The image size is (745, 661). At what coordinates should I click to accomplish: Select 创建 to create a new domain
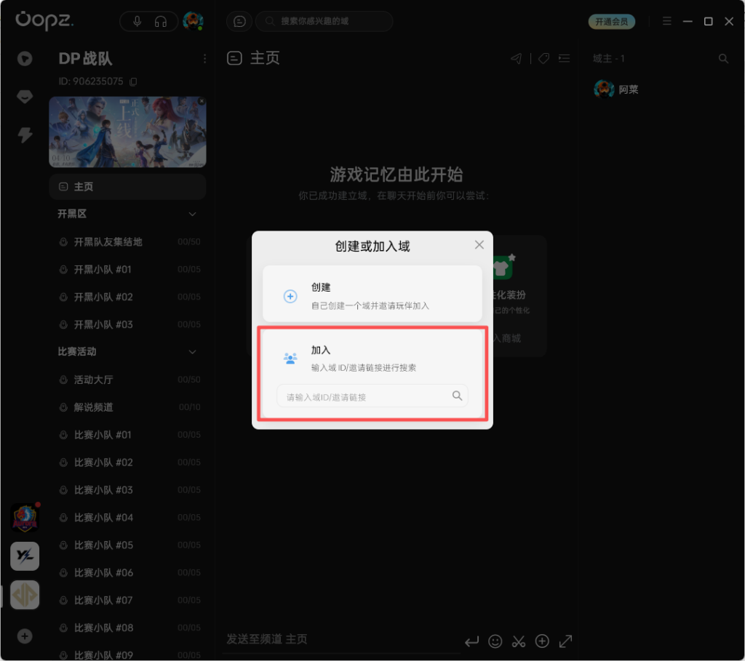point(372,294)
